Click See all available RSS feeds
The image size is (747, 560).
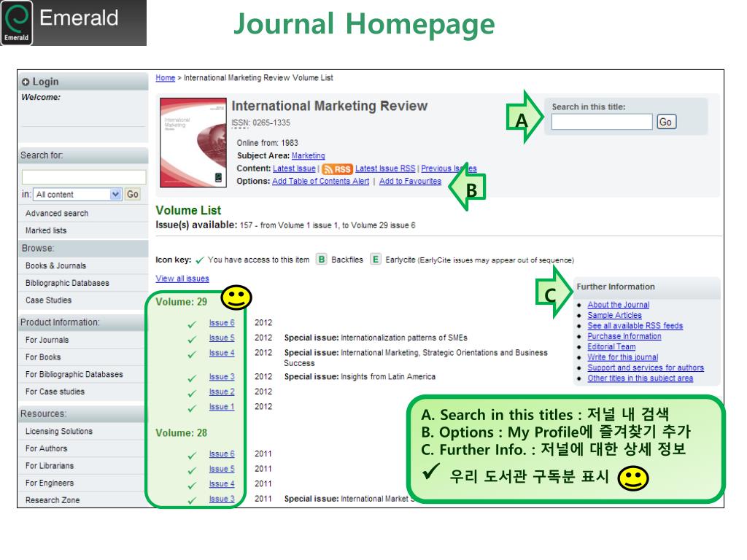[635, 326]
